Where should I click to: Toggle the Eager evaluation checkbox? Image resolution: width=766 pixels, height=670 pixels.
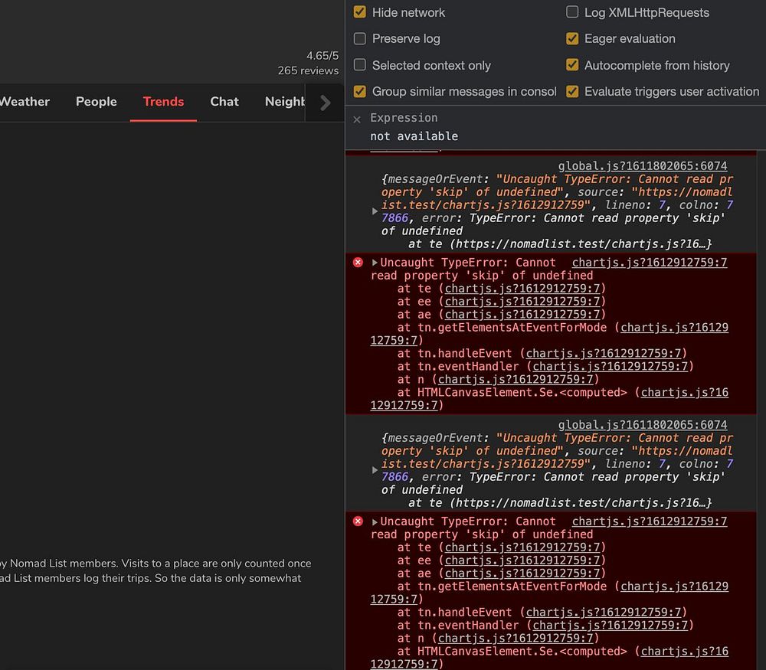click(572, 38)
